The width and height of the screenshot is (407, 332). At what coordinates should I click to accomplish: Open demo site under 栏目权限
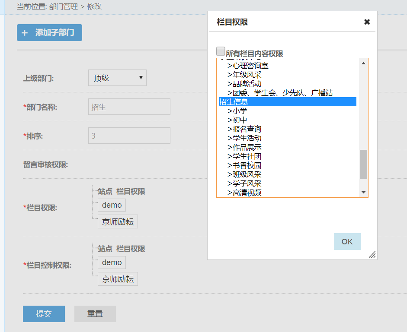coord(112,205)
